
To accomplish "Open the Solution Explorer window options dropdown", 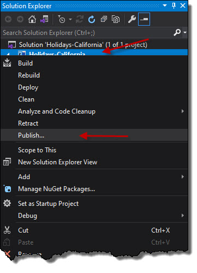I will click(x=165, y=5).
